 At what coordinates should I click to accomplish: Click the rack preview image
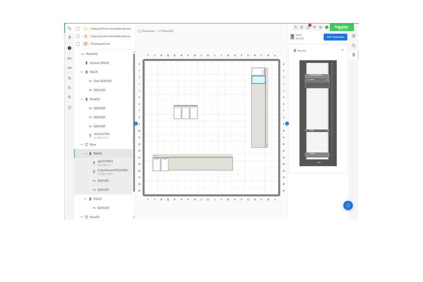tap(318, 113)
